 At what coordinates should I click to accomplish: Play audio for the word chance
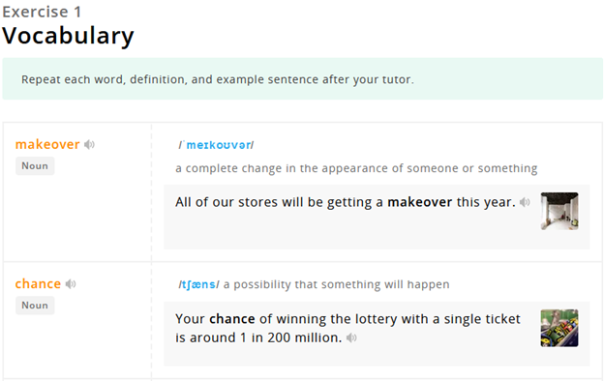coord(71,284)
